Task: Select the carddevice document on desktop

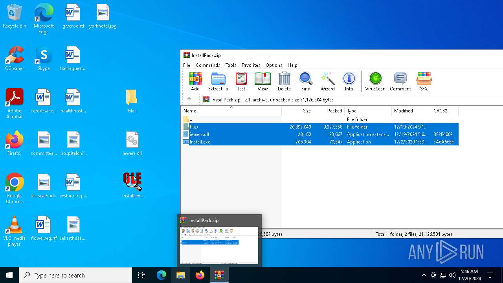Action: [44, 101]
